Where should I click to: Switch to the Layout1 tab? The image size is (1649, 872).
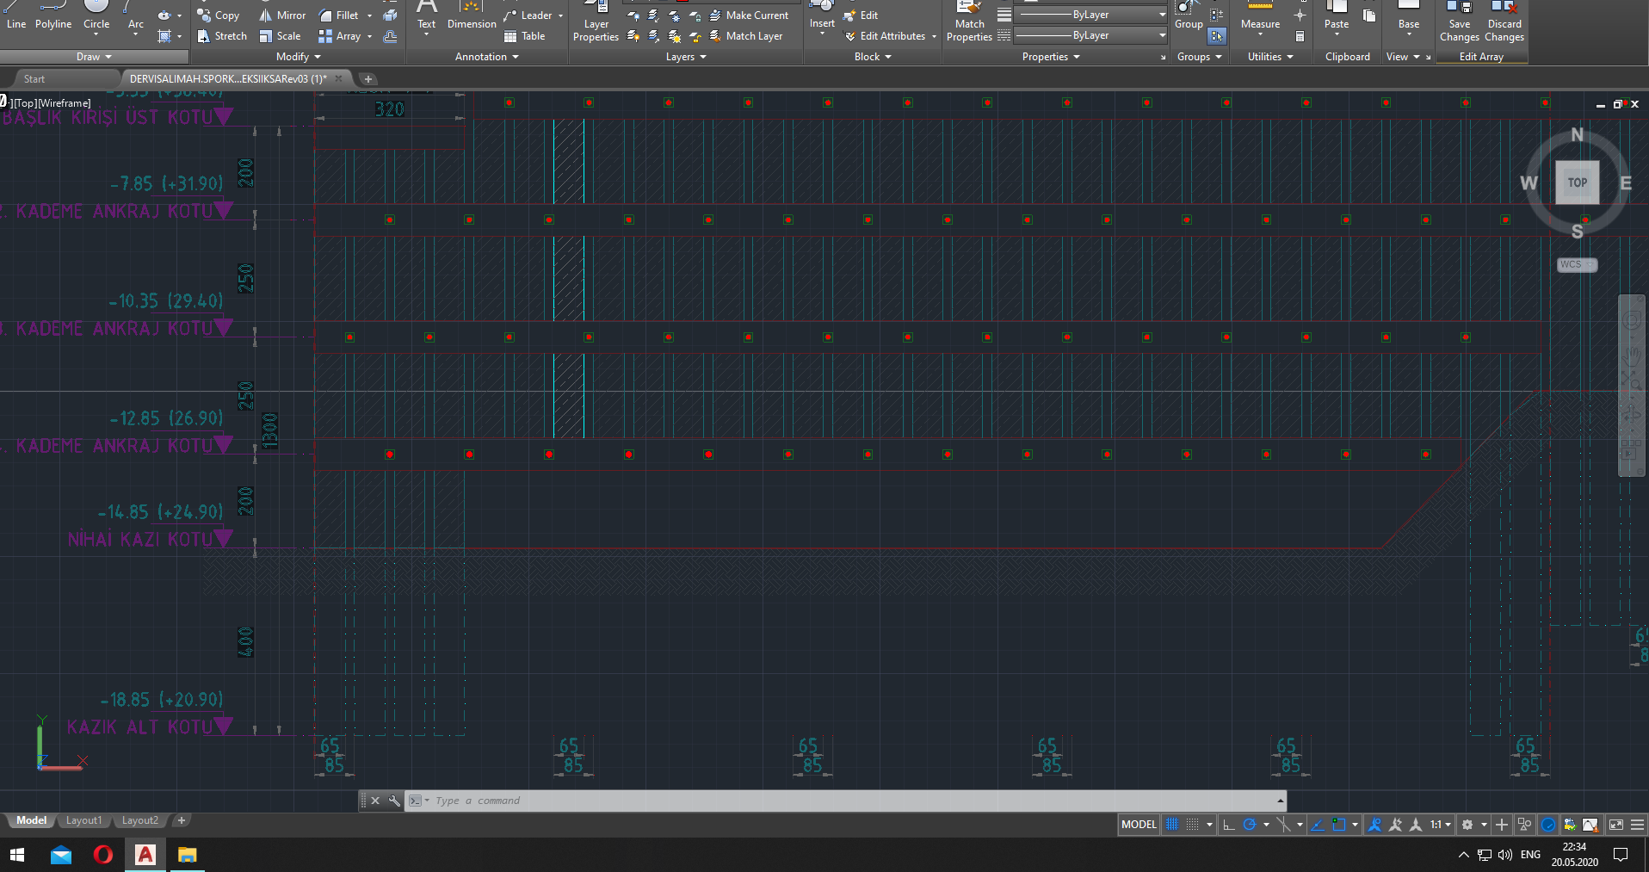(x=83, y=820)
